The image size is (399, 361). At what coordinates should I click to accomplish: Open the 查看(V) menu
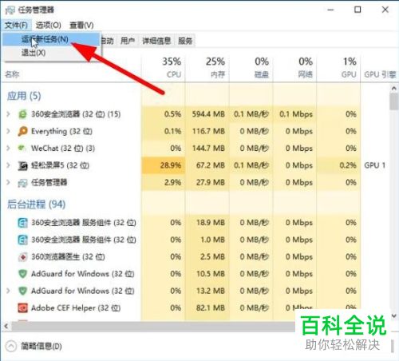81,25
